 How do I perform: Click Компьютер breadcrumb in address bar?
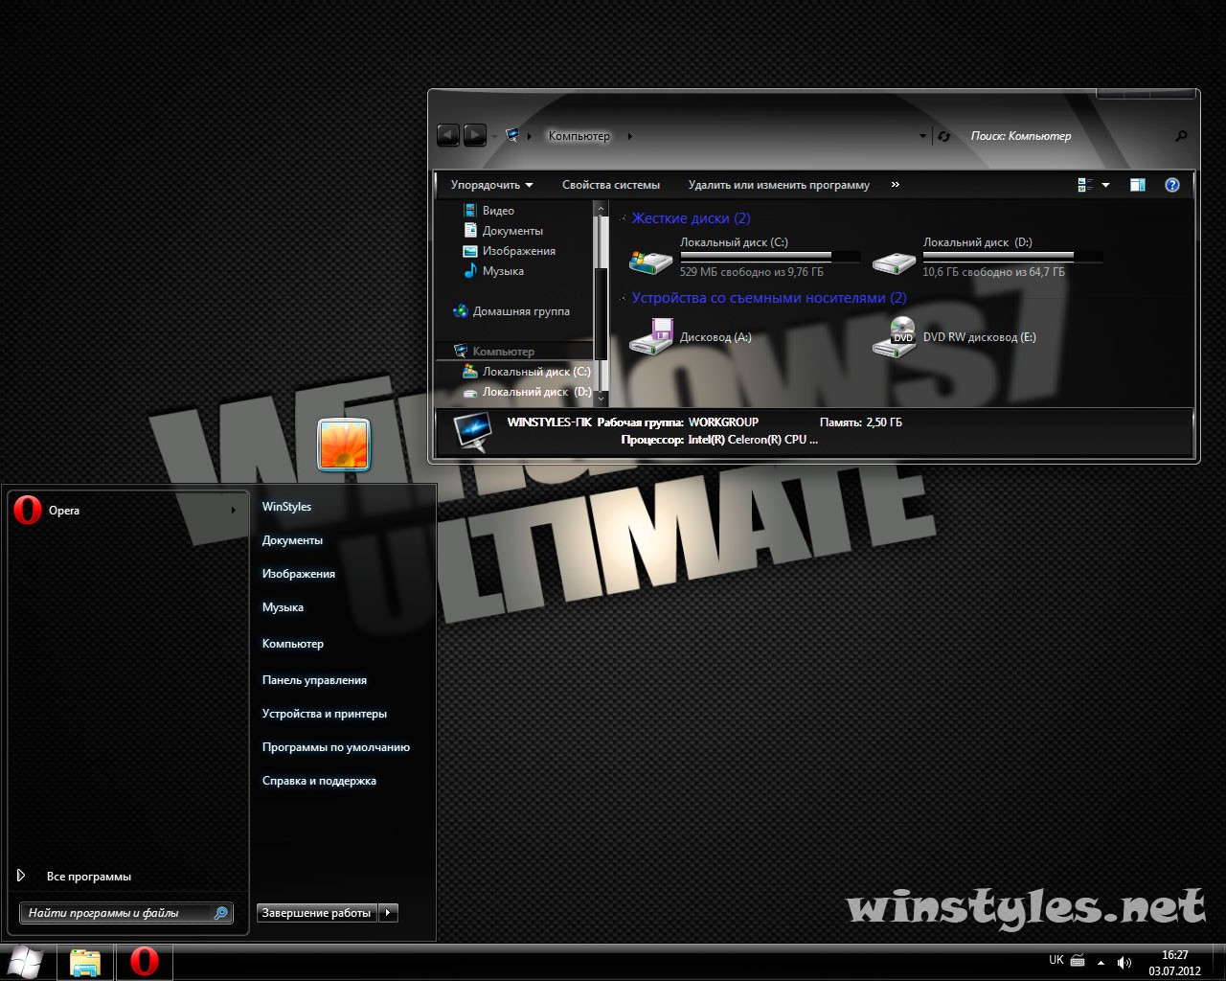pyautogui.click(x=579, y=136)
